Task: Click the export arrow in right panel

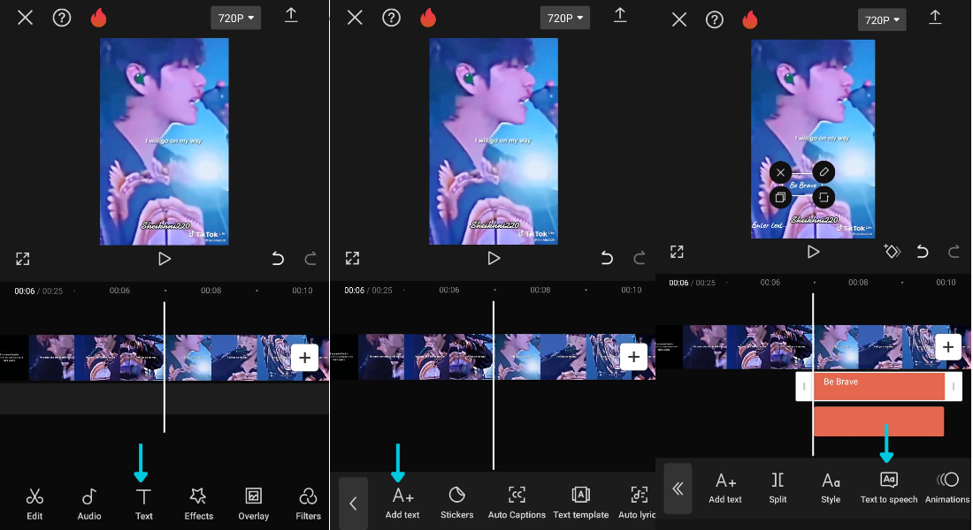Action: (x=935, y=18)
